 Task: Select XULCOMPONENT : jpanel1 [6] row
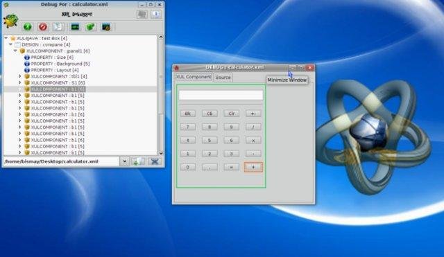pyautogui.click(x=58, y=51)
